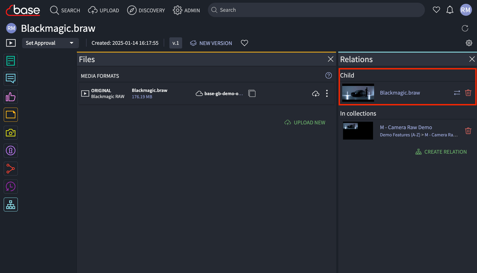Open the M - Camera Raw Demo collection link

coord(406,127)
